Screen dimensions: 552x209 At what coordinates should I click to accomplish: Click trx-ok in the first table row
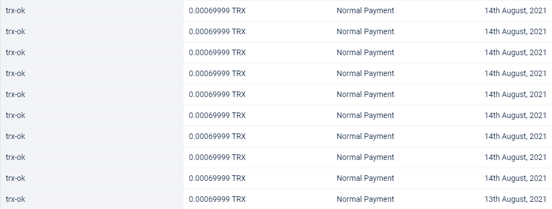[15, 10]
